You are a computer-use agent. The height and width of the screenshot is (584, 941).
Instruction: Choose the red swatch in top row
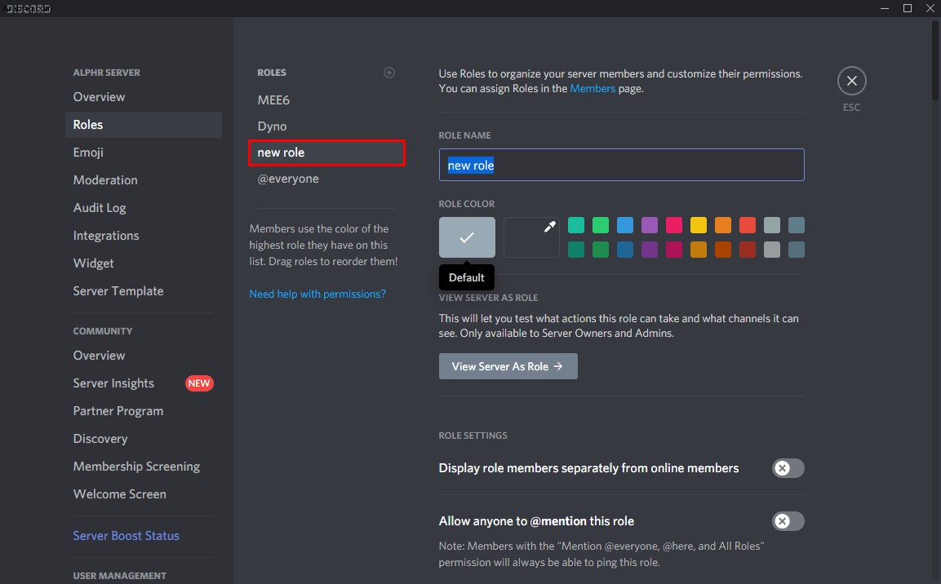[x=747, y=225]
